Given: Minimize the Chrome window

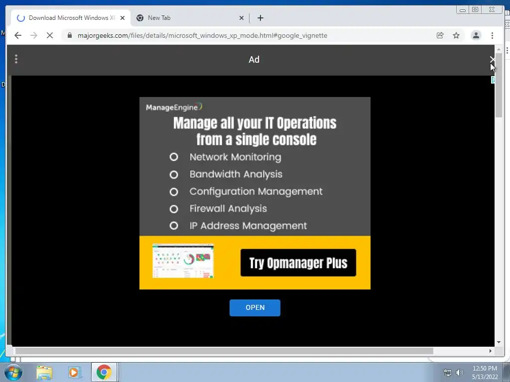Looking at the screenshot, I should coord(463,10).
